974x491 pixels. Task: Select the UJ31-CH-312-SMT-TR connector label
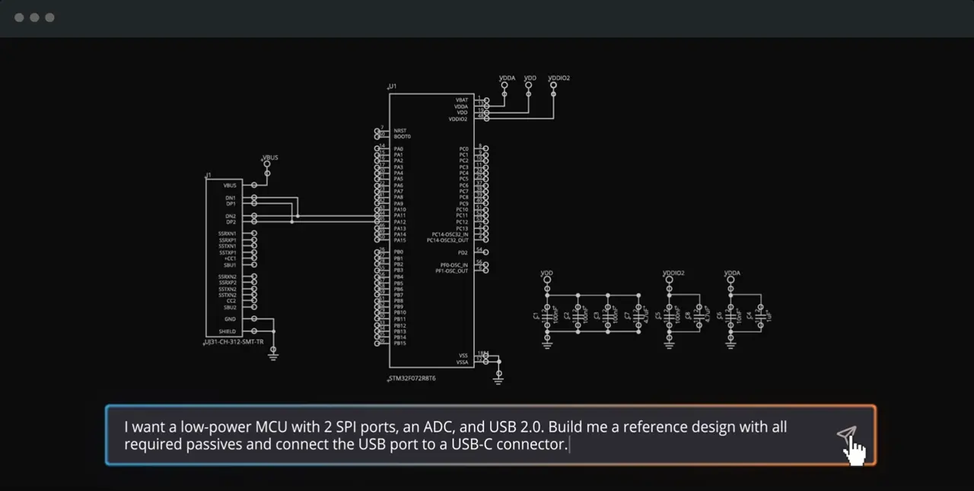click(x=234, y=342)
